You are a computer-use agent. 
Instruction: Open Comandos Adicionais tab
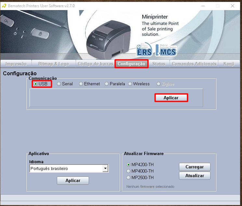click(x=194, y=64)
